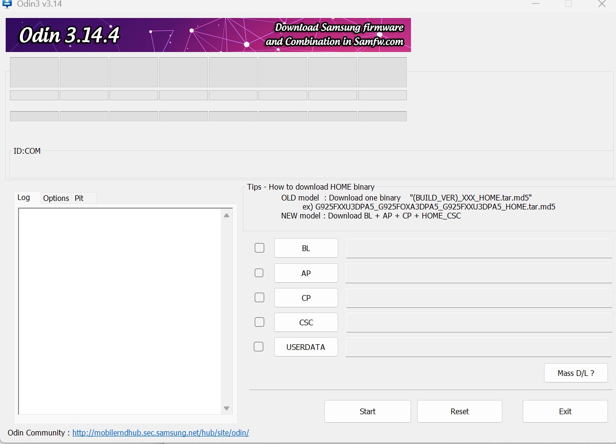Switch to the Options tab

click(x=56, y=198)
